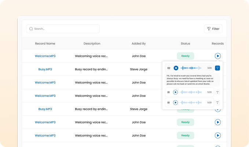Play the record in the first table row
Screen dimensions: 249x147
[218, 56]
